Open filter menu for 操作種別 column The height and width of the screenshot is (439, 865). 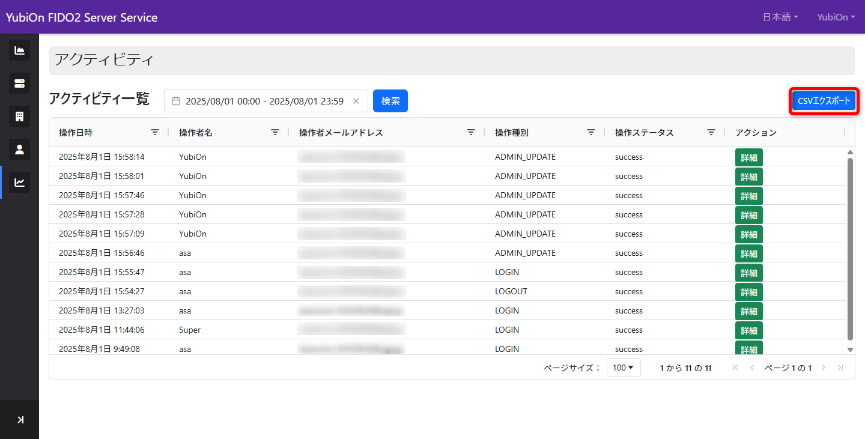[591, 132]
